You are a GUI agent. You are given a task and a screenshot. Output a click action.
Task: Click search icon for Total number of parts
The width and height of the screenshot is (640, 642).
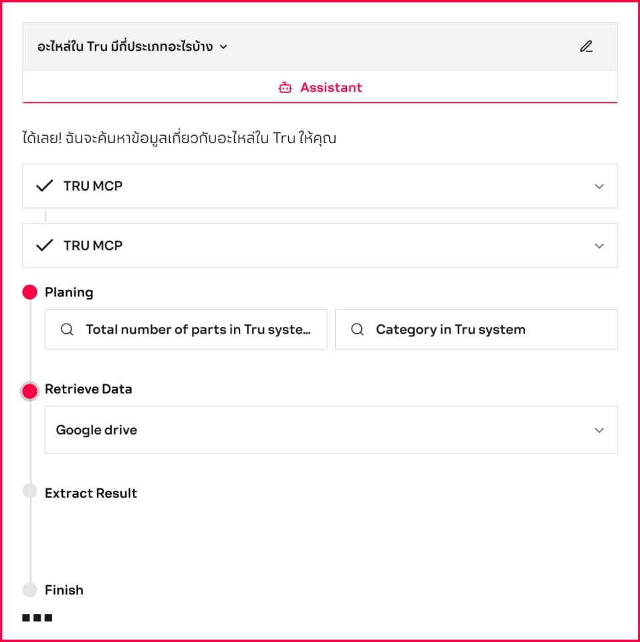(67, 330)
